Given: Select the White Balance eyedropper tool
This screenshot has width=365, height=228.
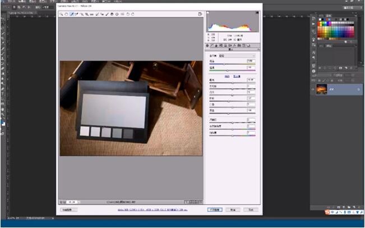Looking at the screenshot, I should click(x=72, y=14).
